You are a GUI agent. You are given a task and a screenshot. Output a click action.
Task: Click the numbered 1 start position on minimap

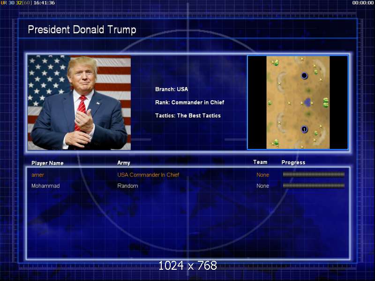pyautogui.click(x=304, y=129)
